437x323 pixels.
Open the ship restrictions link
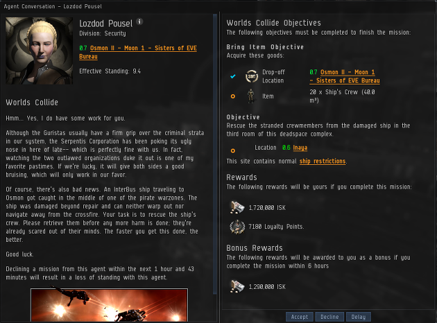323,161
